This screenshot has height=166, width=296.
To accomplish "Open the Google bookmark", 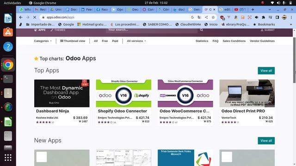I will 66,24.
